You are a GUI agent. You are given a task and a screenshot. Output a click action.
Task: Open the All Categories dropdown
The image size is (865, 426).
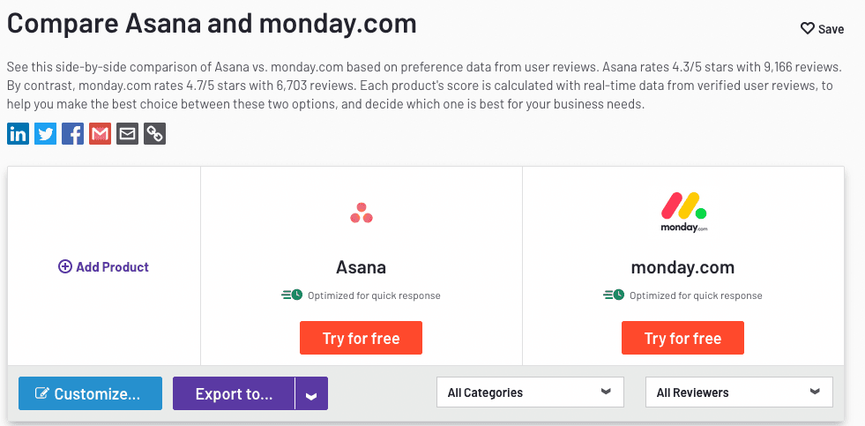tap(530, 392)
